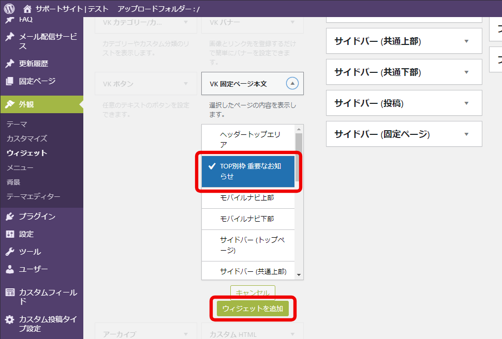Click the plugin icon next to プラグイン
The image size is (502, 339).
10,217
